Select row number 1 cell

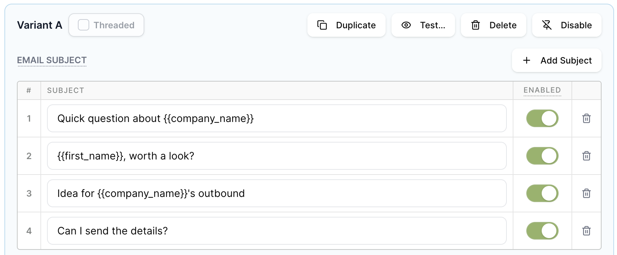click(x=29, y=118)
